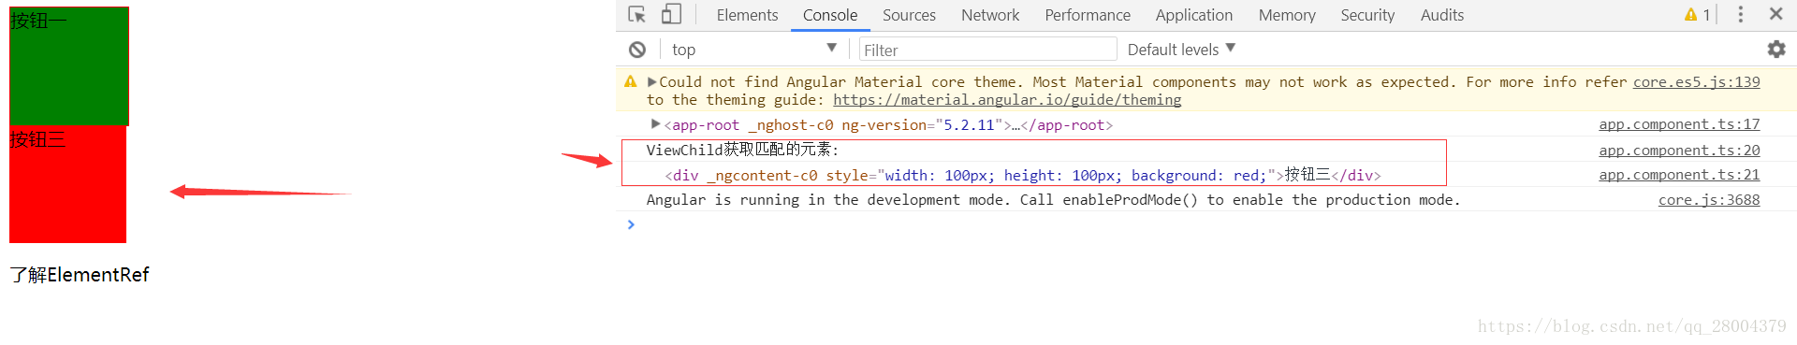Screen dimensions: 1797x345
Task: Open the app.component.ts:20 source link
Action: click(x=1679, y=150)
